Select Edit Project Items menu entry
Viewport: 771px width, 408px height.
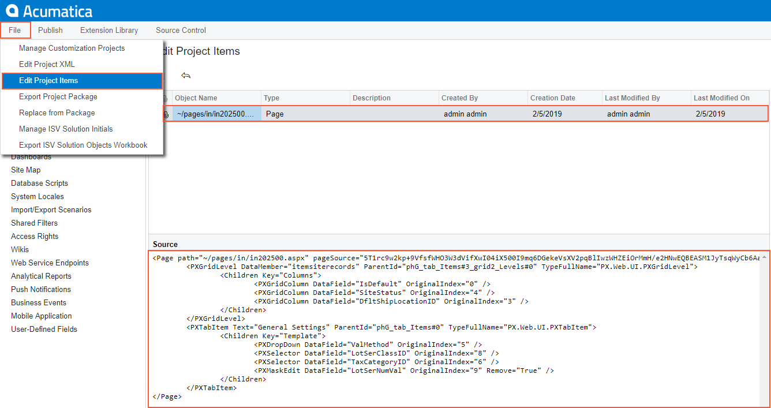48,81
